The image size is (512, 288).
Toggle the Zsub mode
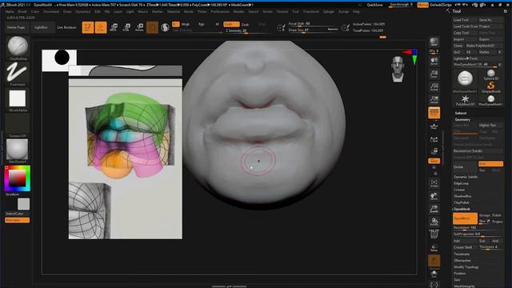pos(246,25)
